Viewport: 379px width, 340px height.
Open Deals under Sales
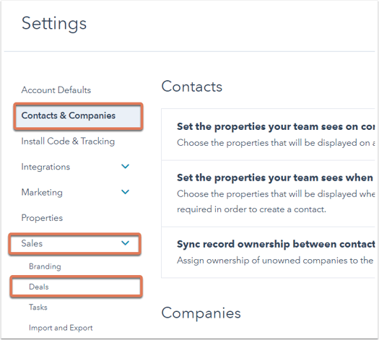point(76,287)
